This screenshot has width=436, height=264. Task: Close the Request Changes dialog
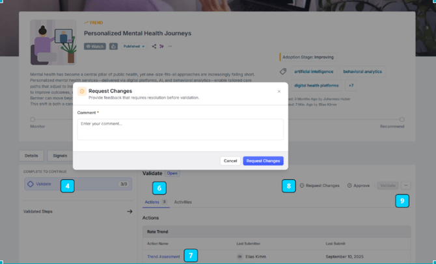click(x=279, y=91)
